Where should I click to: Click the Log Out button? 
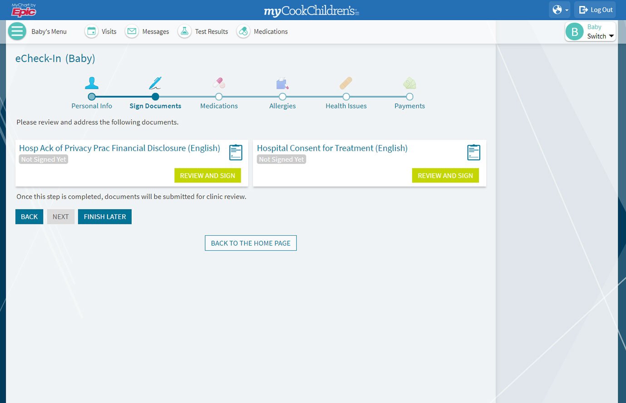pyautogui.click(x=596, y=10)
